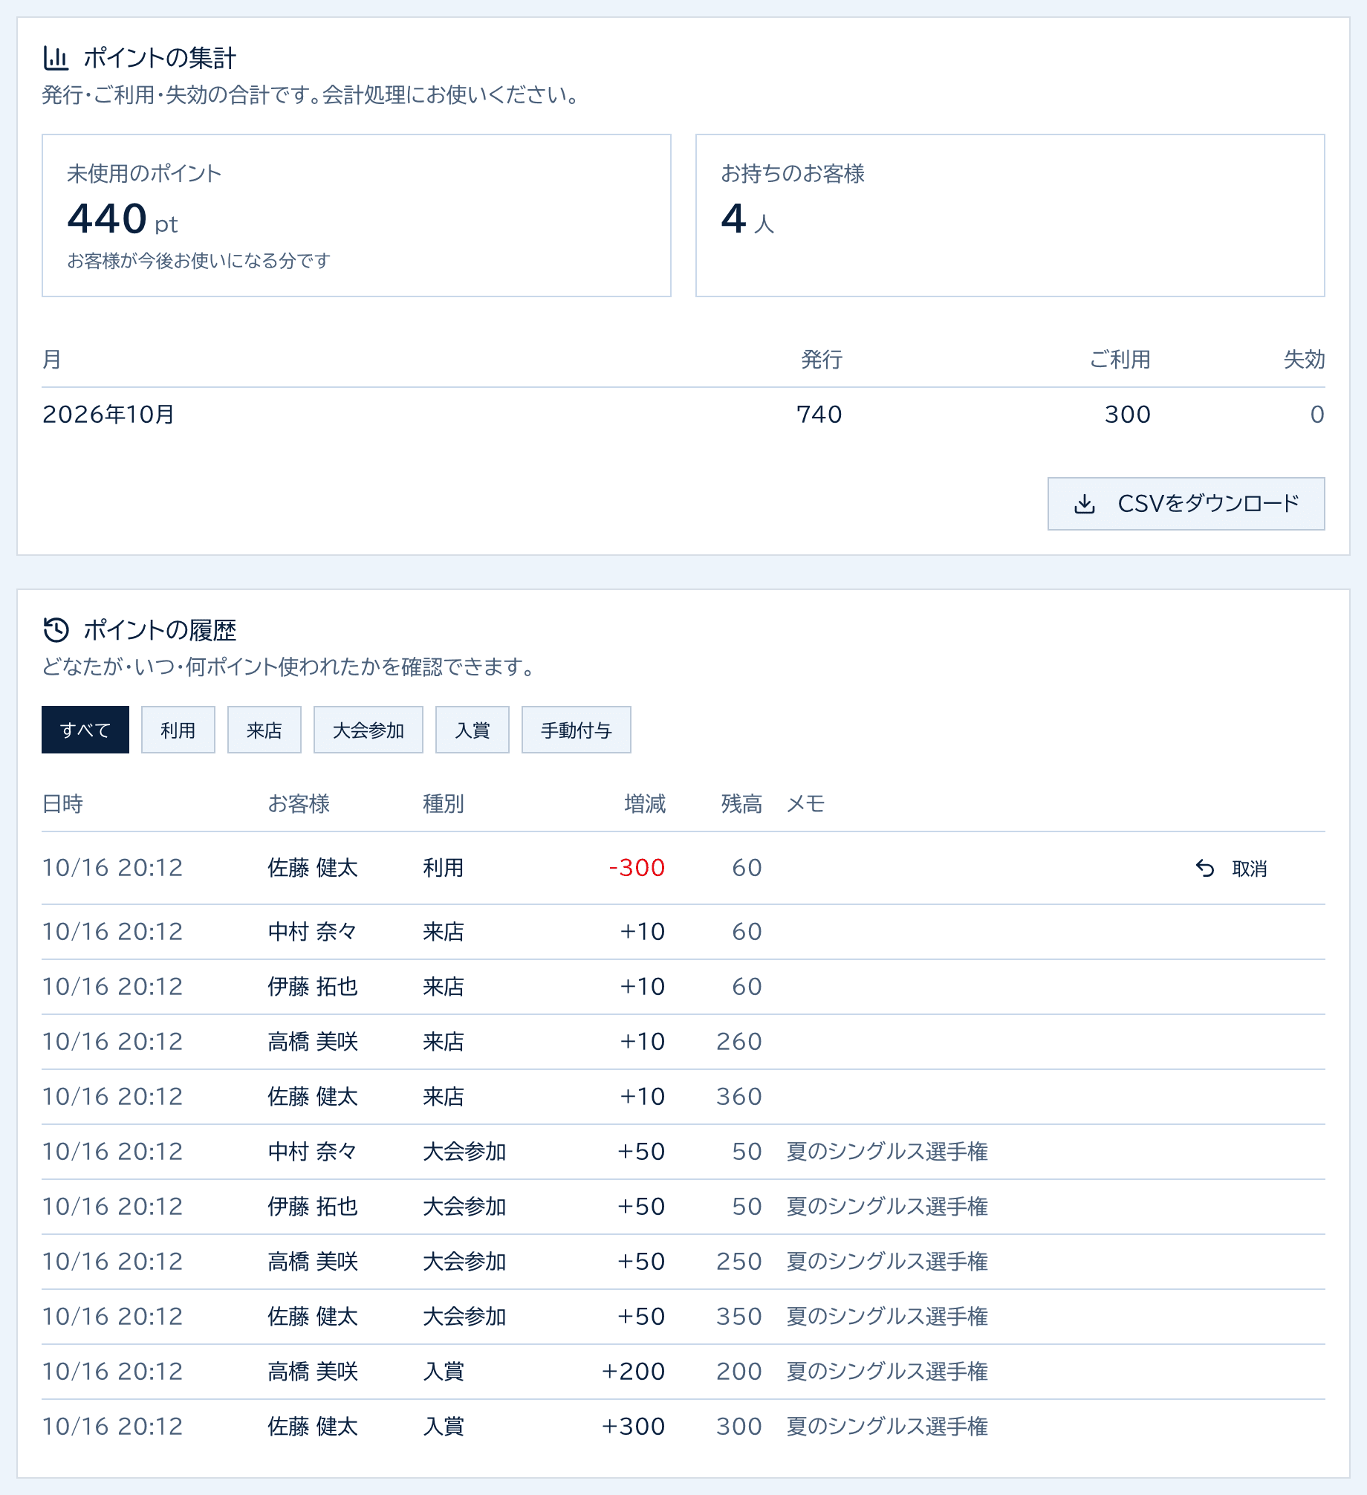Click the ポイントの集計 section heading
The height and width of the screenshot is (1495, 1367).
pos(160,58)
